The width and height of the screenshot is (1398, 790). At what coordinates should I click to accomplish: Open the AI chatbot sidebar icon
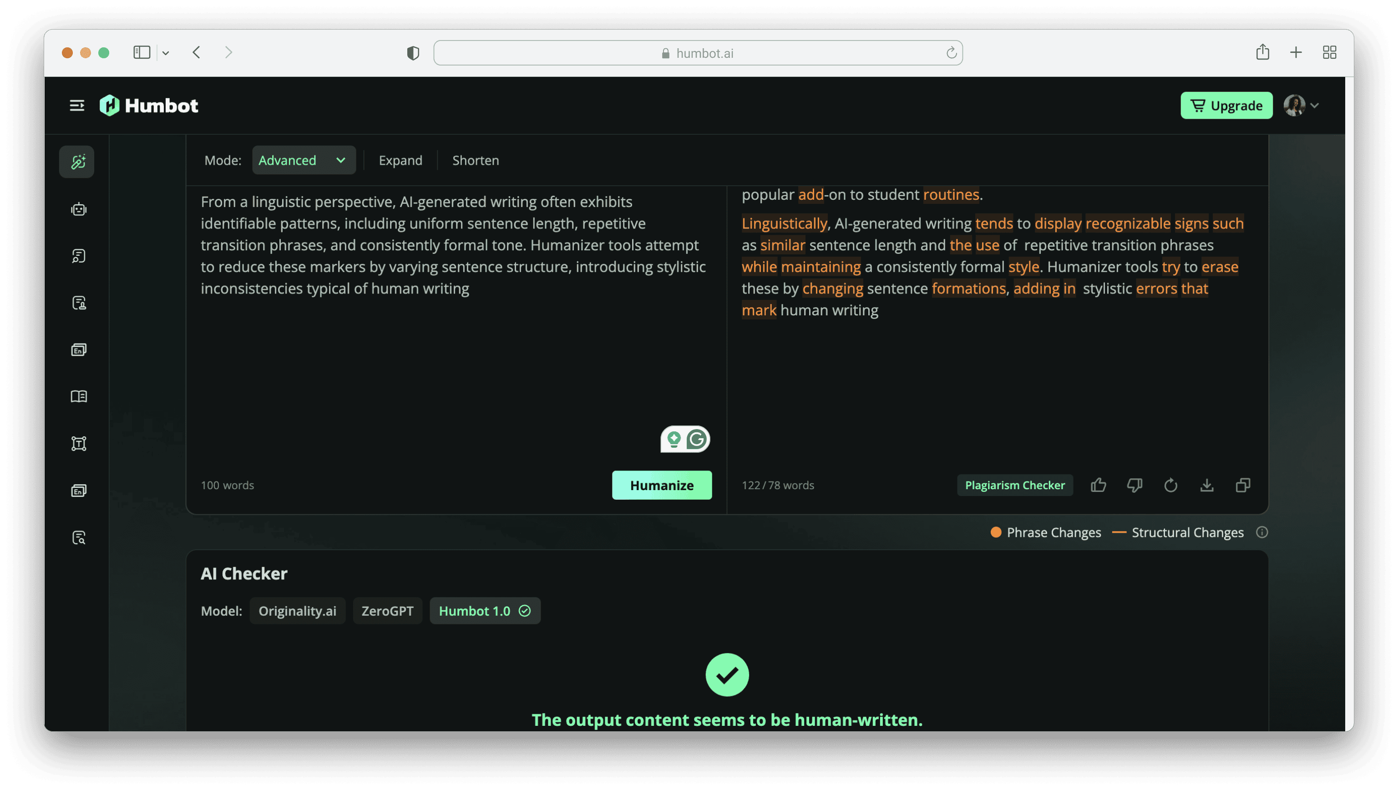(x=79, y=209)
